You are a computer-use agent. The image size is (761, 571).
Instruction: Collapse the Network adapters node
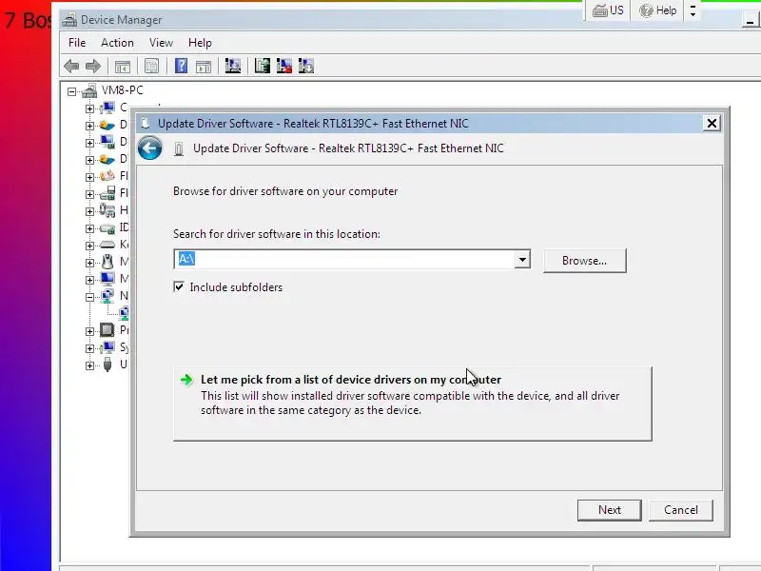[x=89, y=297]
